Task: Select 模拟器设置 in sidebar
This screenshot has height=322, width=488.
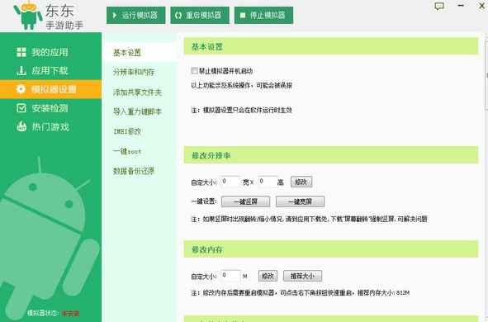Action: [50, 89]
